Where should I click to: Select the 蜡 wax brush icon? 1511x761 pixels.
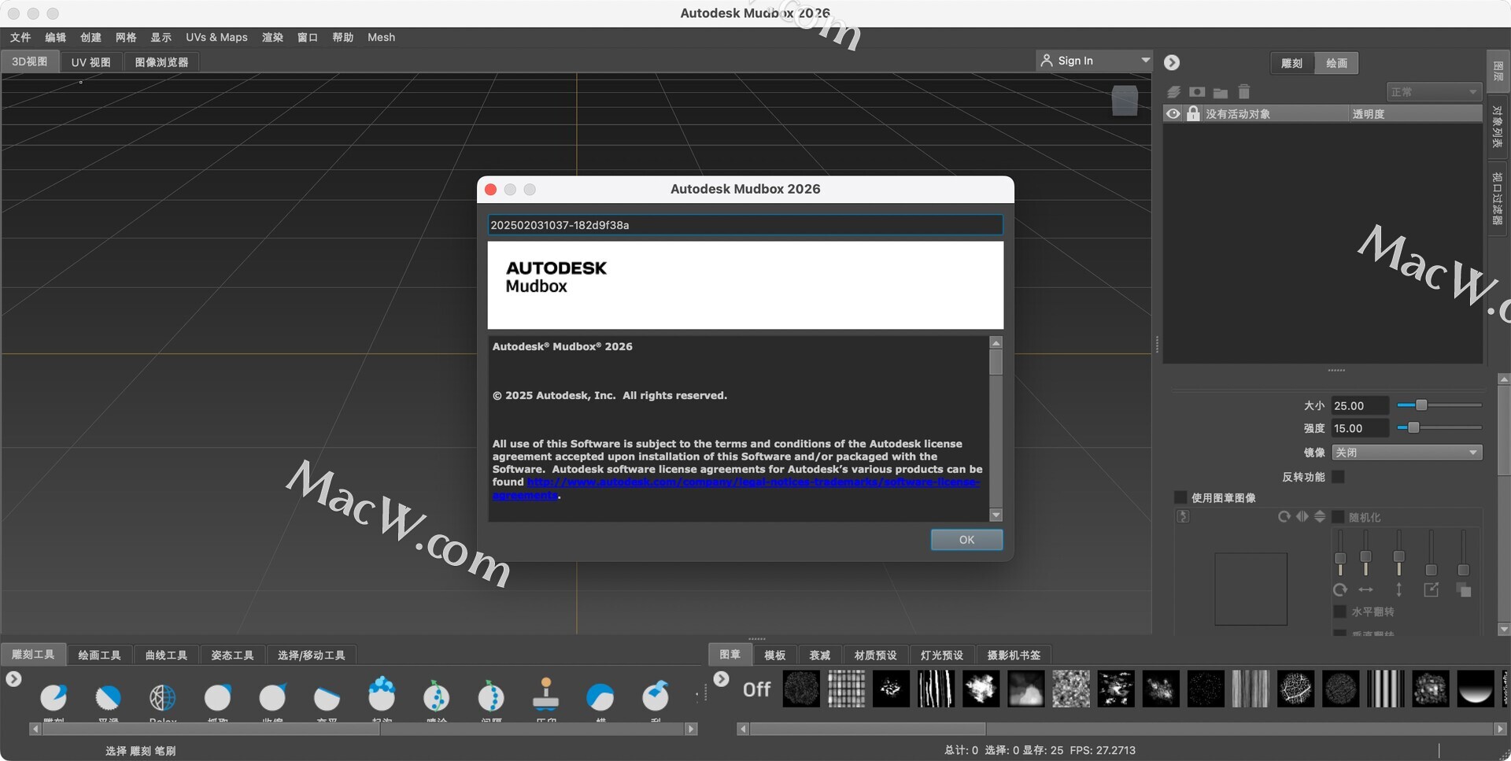(x=600, y=696)
